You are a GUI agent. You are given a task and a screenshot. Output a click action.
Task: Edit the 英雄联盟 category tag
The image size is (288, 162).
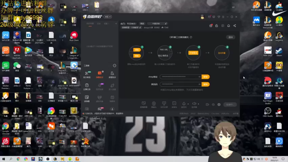click(x=131, y=28)
